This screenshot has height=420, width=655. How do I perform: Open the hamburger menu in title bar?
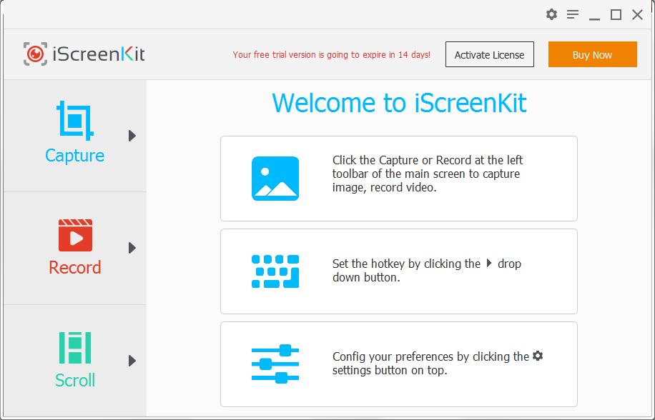pos(573,14)
